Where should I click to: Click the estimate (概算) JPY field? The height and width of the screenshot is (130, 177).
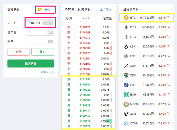coord(40,41)
